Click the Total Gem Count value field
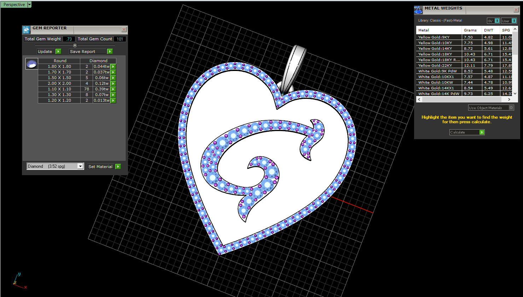 (x=120, y=39)
